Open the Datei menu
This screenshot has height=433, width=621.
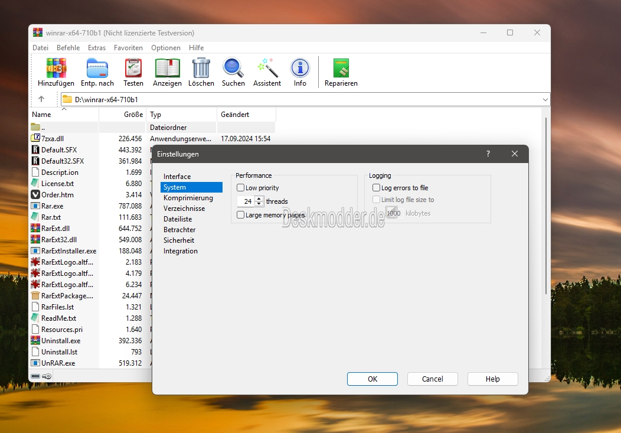point(40,47)
